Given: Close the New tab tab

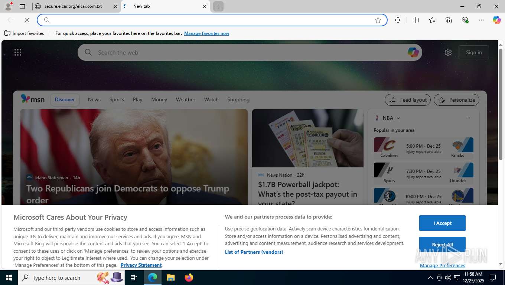Looking at the screenshot, I should (x=204, y=6).
